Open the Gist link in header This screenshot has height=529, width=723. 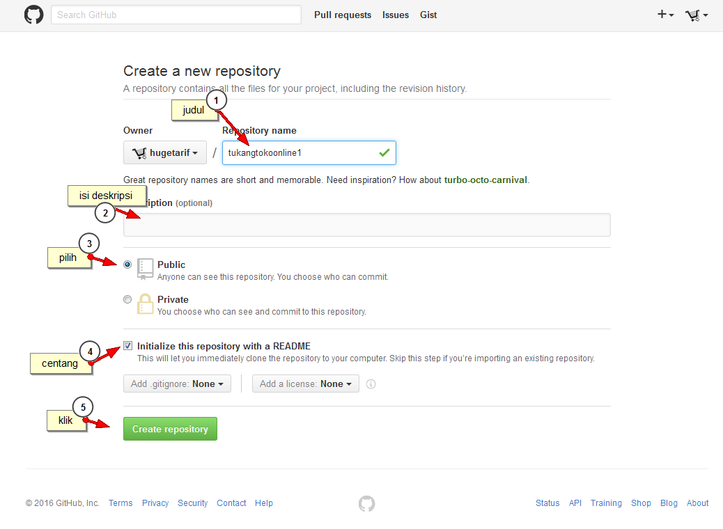point(428,15)
